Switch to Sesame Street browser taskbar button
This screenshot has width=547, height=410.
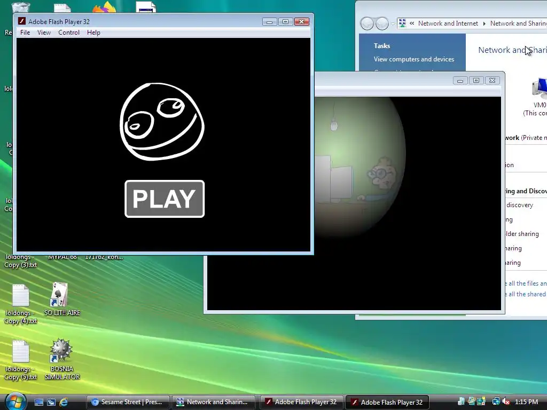128,402
